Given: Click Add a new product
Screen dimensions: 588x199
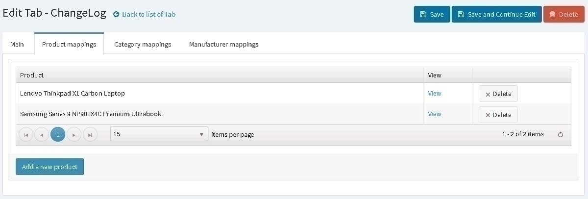Looking at the screenshot, I should coord(49,167).
